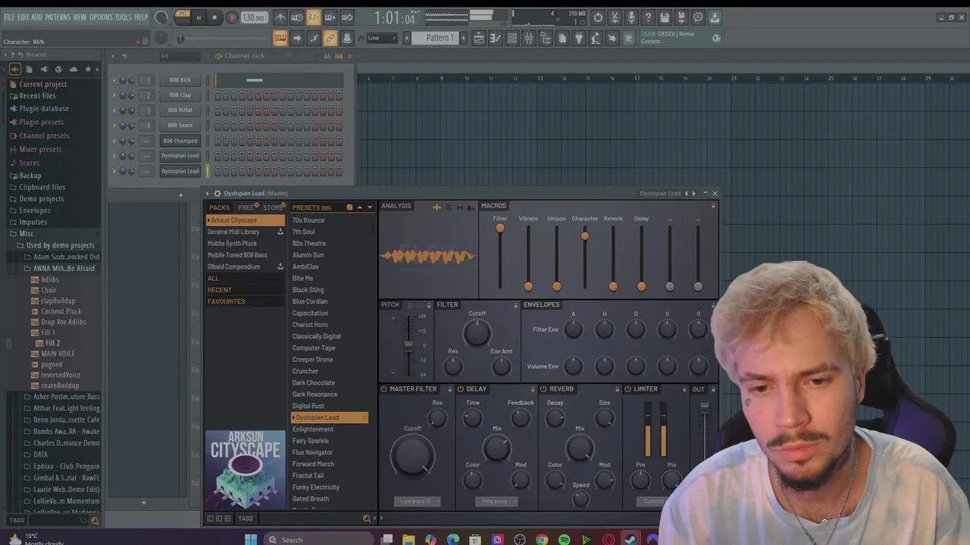The width and height of the screenshot is (970, 545).
Task: Open the PATTERNS menu
Action: (58, 17)
